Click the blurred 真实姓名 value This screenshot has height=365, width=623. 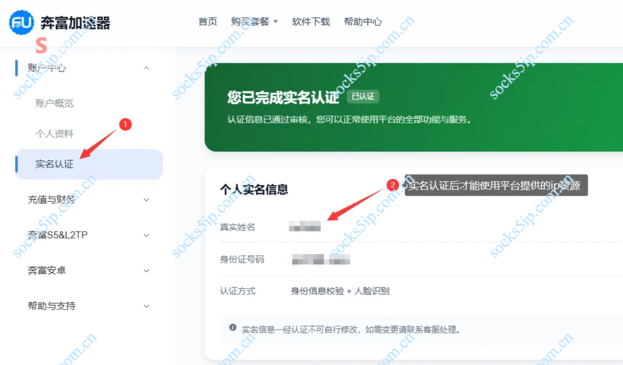pos(305,226)
